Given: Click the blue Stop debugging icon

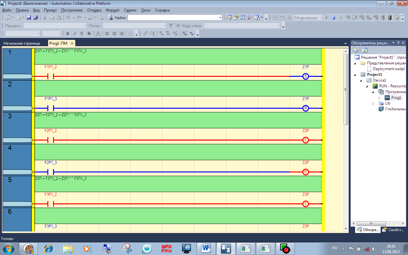Looking at the screenshot, I should click(x=334, y=18).
